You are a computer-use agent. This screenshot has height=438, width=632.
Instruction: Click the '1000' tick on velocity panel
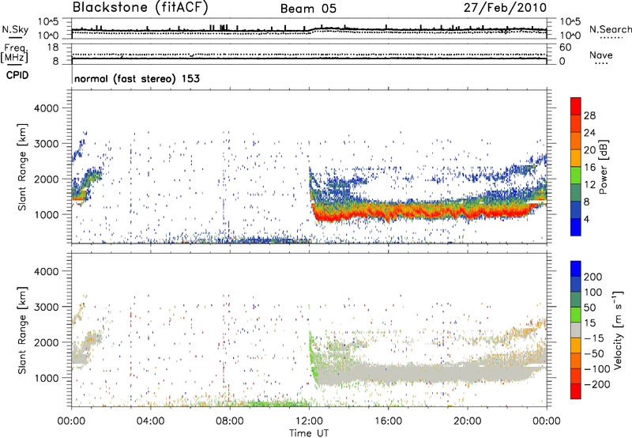click(x=47, y=378)
